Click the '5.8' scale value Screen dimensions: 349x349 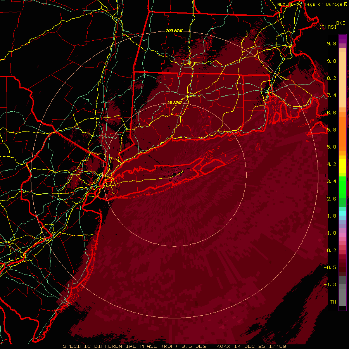pos(332,130)
